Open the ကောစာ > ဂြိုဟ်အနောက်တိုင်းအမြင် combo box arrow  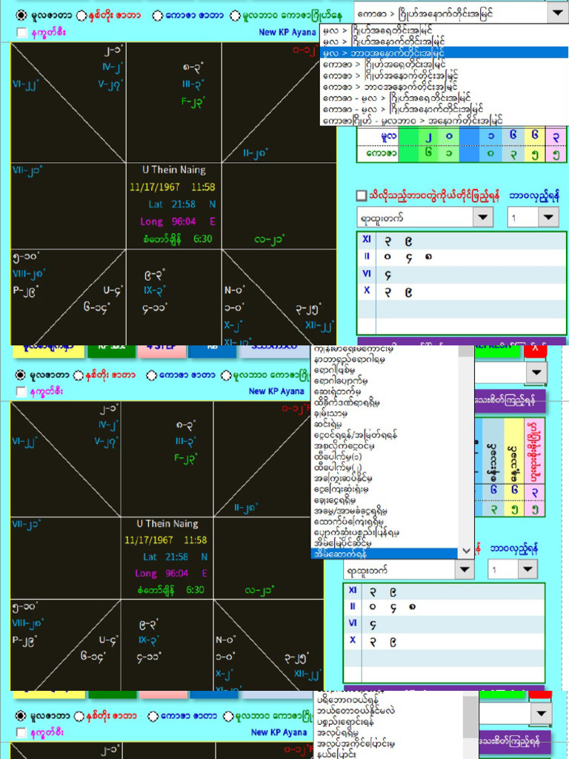pos(557,13)
